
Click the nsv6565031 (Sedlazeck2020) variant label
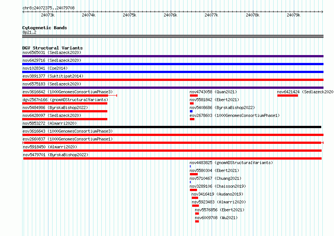(52, 52)
